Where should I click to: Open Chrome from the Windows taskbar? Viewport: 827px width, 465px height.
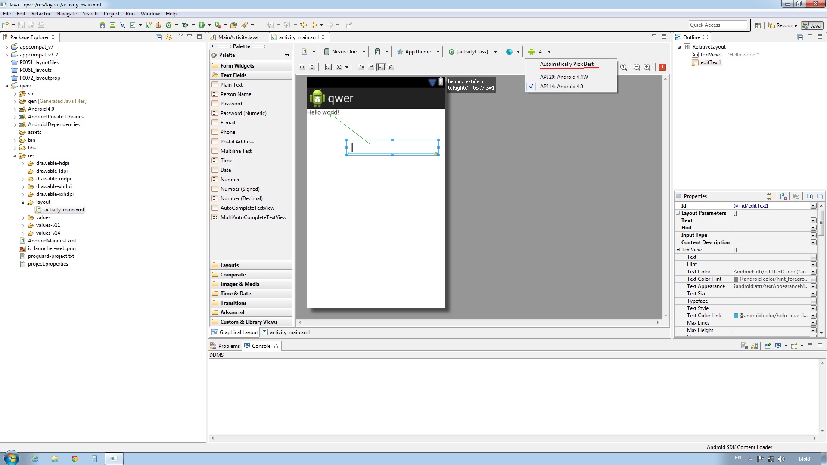(x=75, y=459)
